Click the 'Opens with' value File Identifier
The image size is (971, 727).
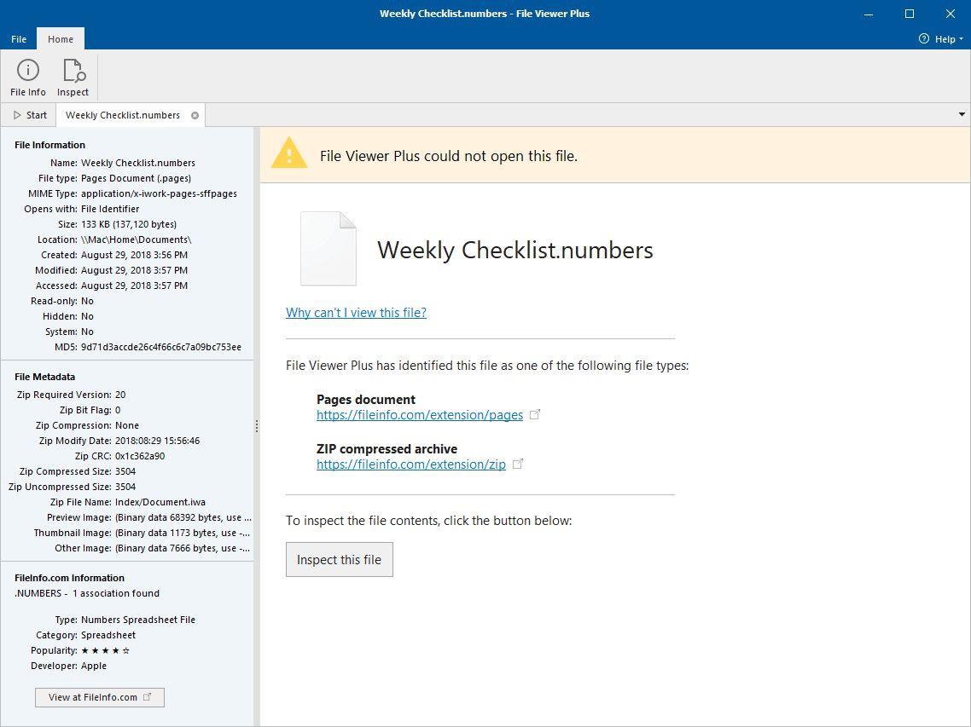pos(110,209)
